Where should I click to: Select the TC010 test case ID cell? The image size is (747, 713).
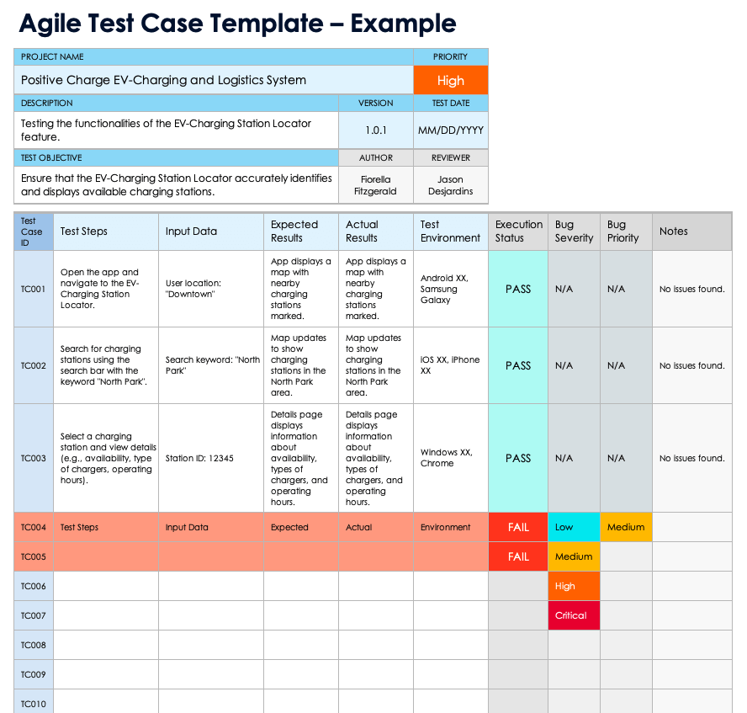[34, 703]
